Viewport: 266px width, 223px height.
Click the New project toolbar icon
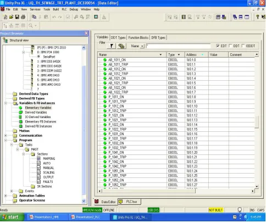[5, 17]
